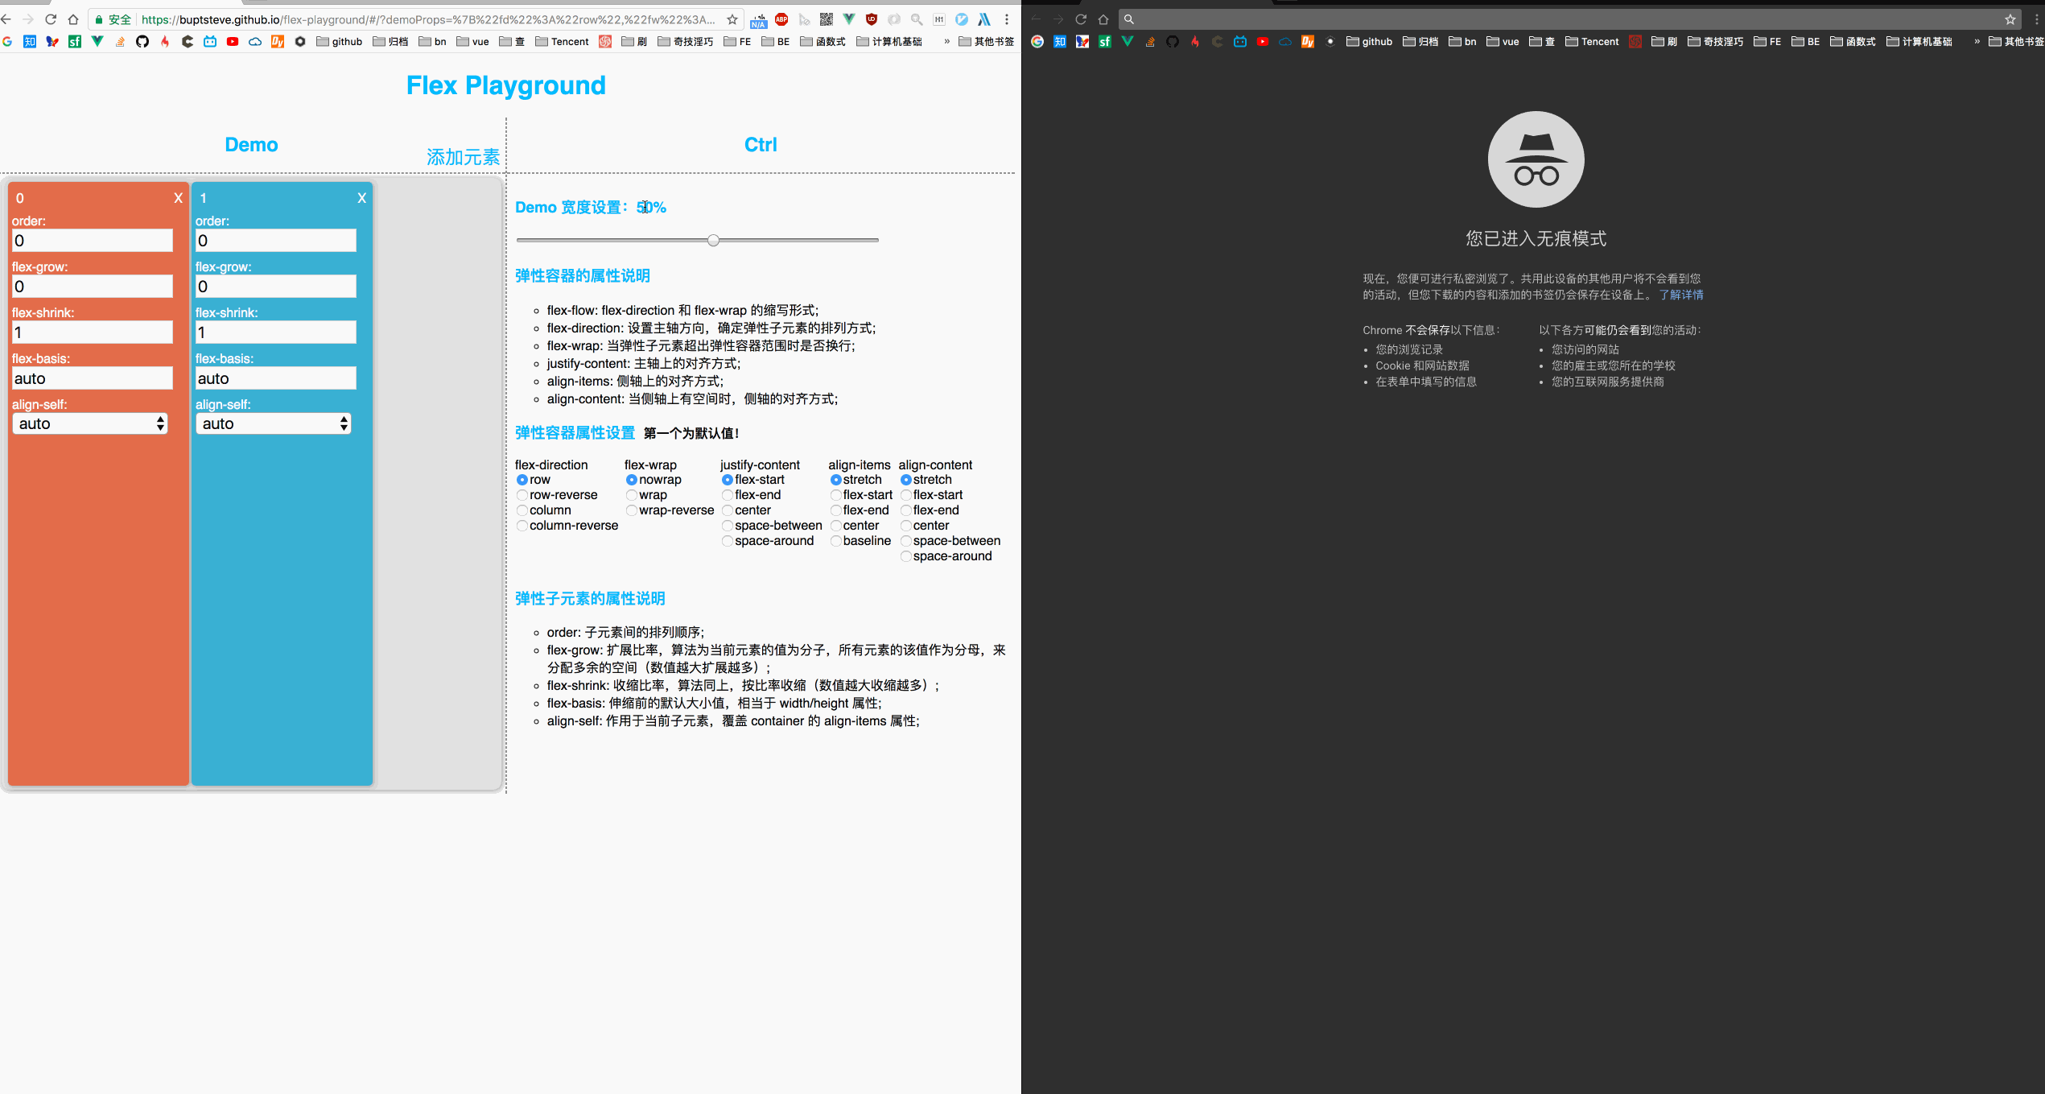The image size is (2045, 1094).
Task: Bookmark this page with star icon
Action: coord(732,19)
